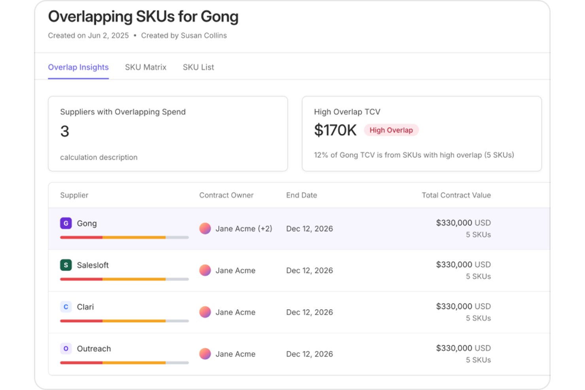585x390 pixels.
Task: Click Jane Acme avatar in Gong row
Action: [205, 228]
